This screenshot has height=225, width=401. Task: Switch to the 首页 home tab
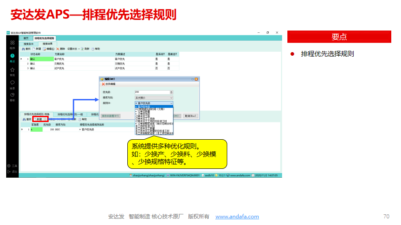coord(26,38)
